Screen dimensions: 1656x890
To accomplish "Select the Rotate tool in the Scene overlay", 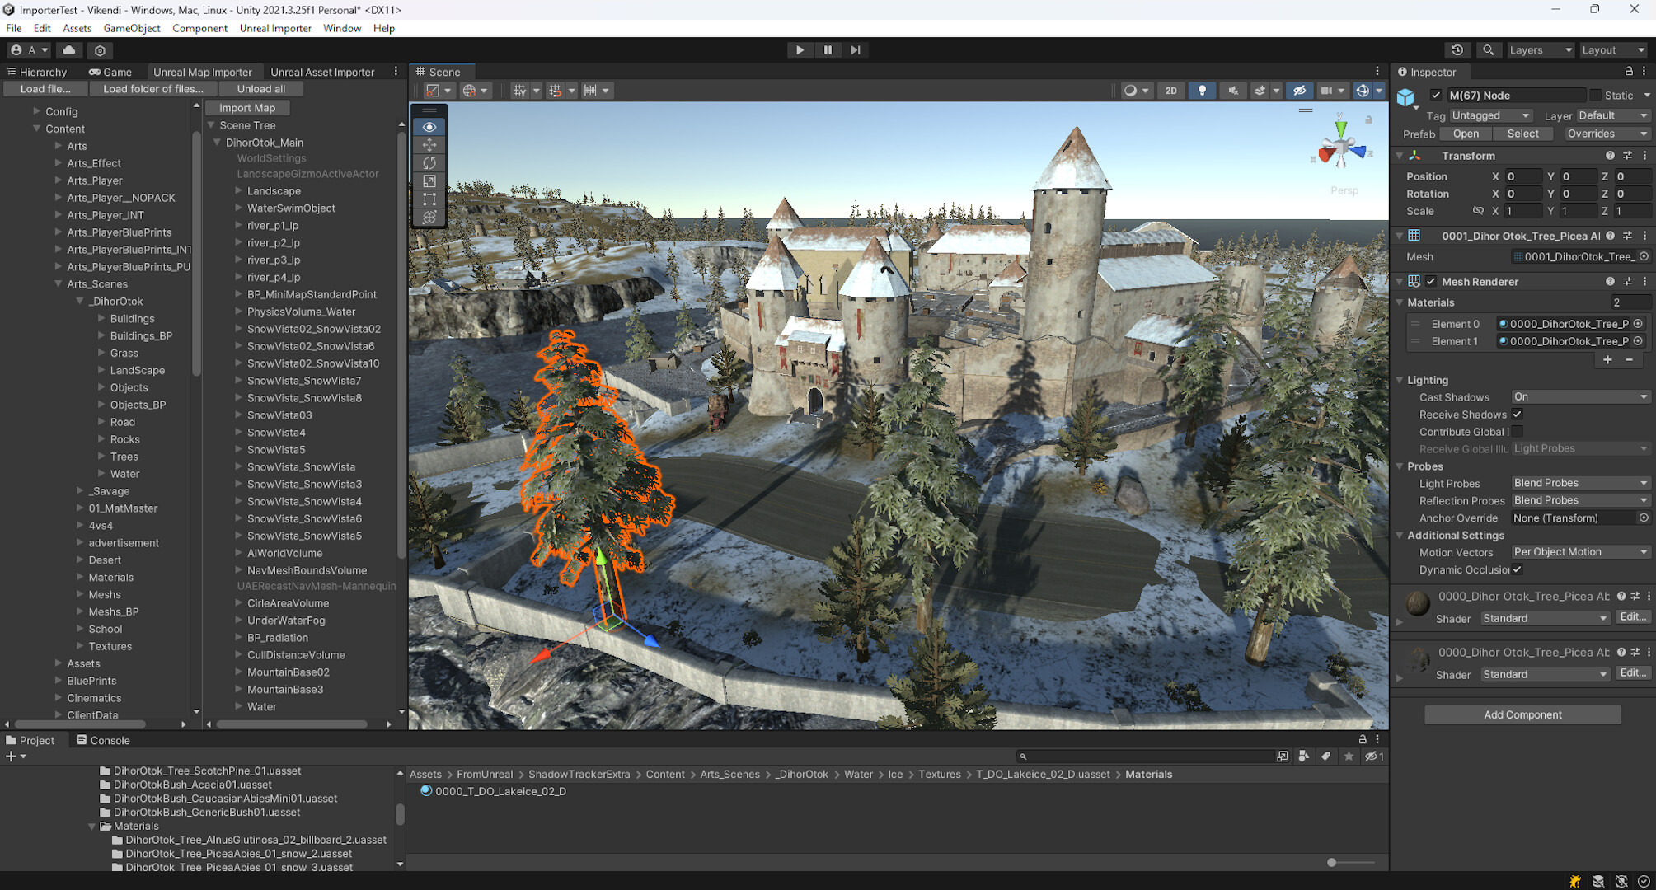I will click(429, 163).
